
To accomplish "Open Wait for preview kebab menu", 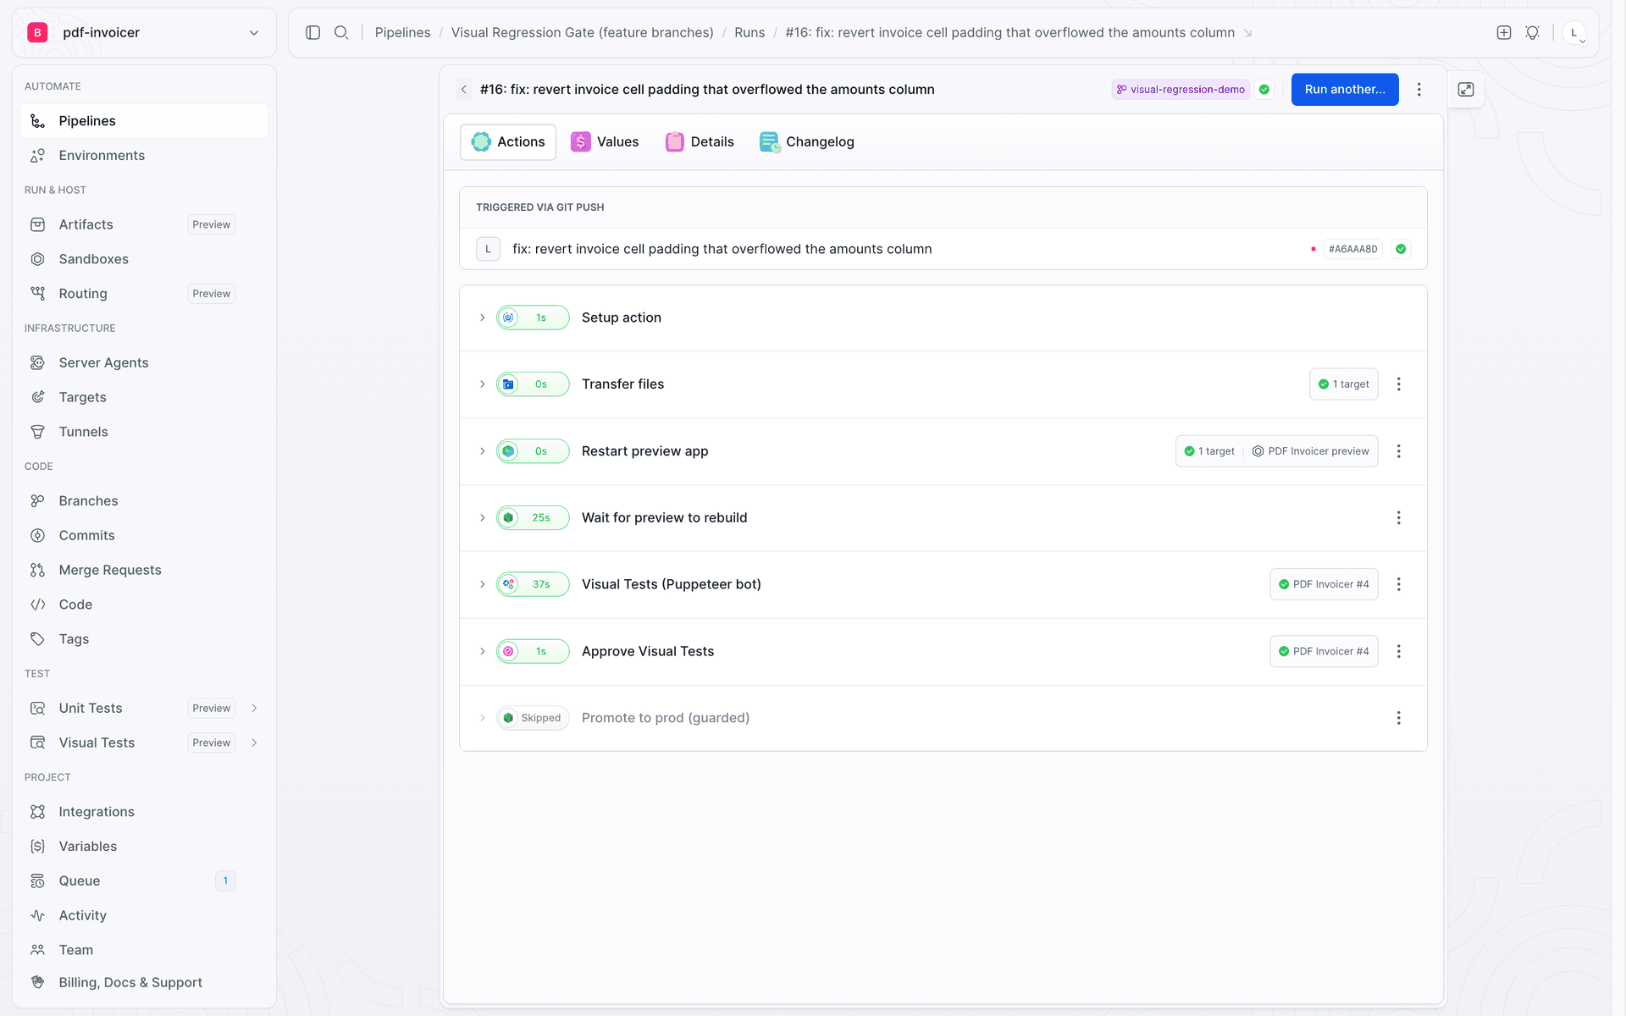I will click(1399, 517).
